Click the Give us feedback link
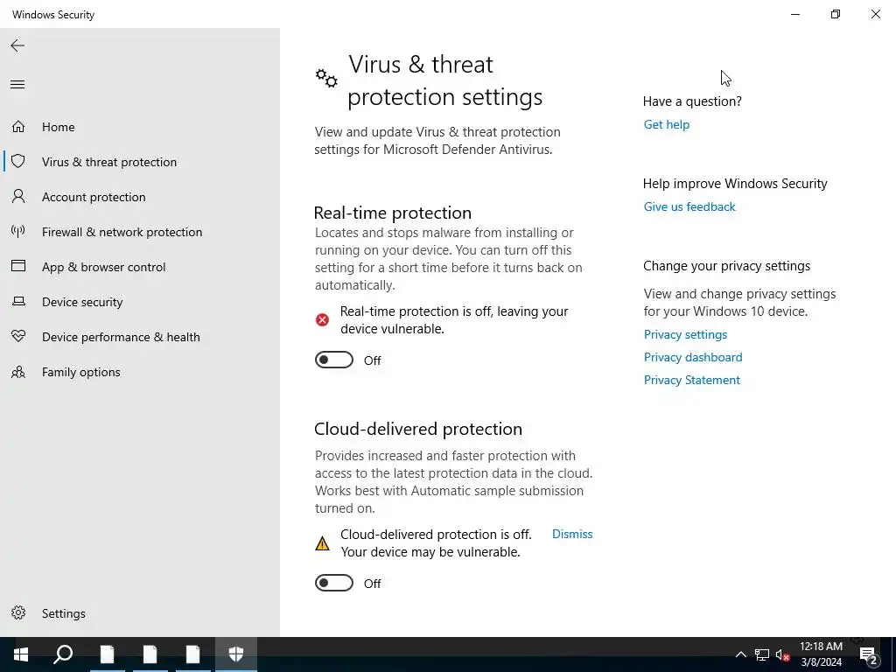The height and width of the screenshot is (672, 896). coord(689,206)
